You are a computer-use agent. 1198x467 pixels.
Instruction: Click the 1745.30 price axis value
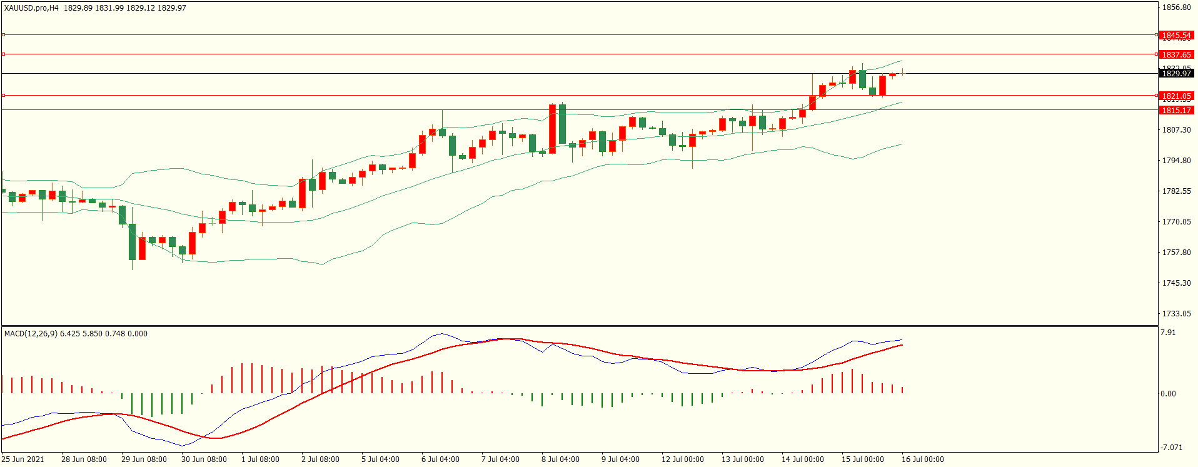pos(1176,283)
